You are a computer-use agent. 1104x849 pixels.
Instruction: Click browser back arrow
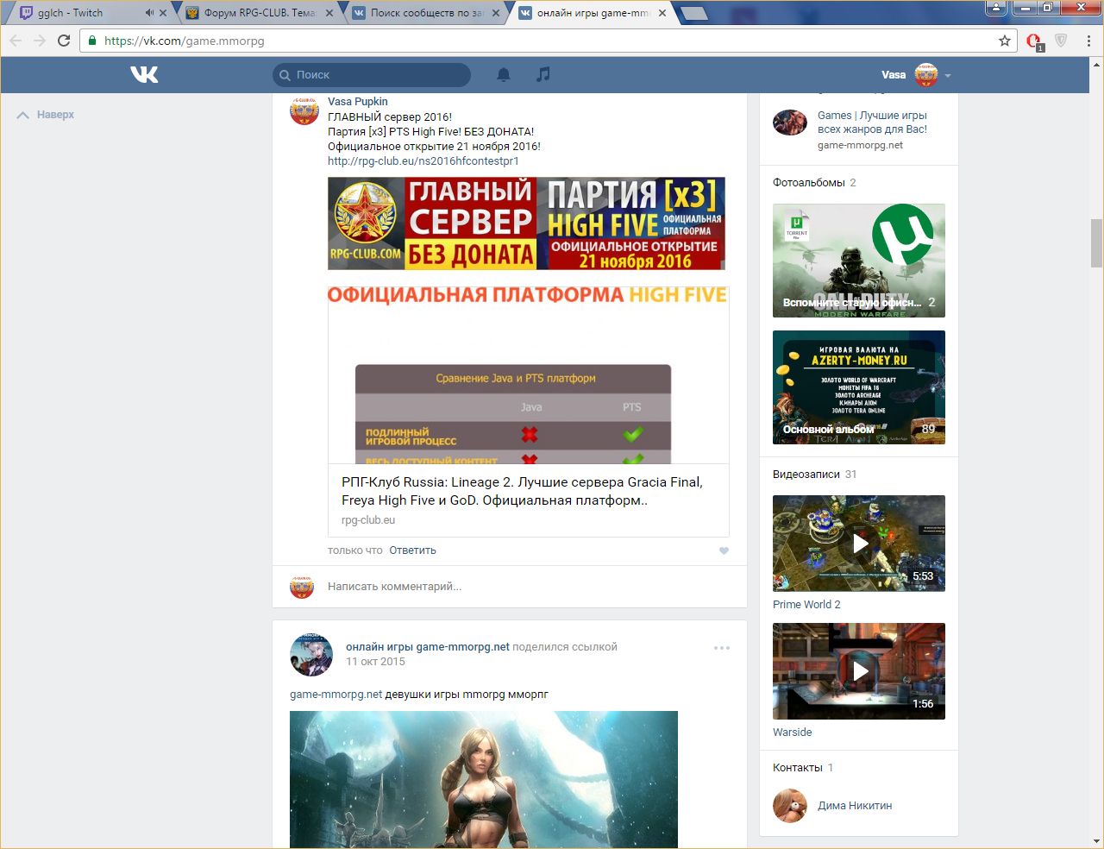16,41
